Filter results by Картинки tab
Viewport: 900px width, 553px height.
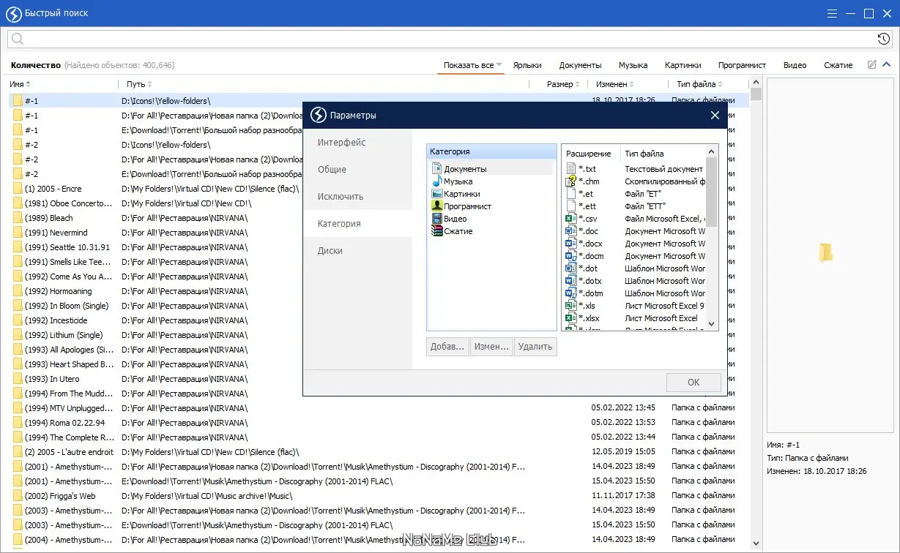[683, 65]
